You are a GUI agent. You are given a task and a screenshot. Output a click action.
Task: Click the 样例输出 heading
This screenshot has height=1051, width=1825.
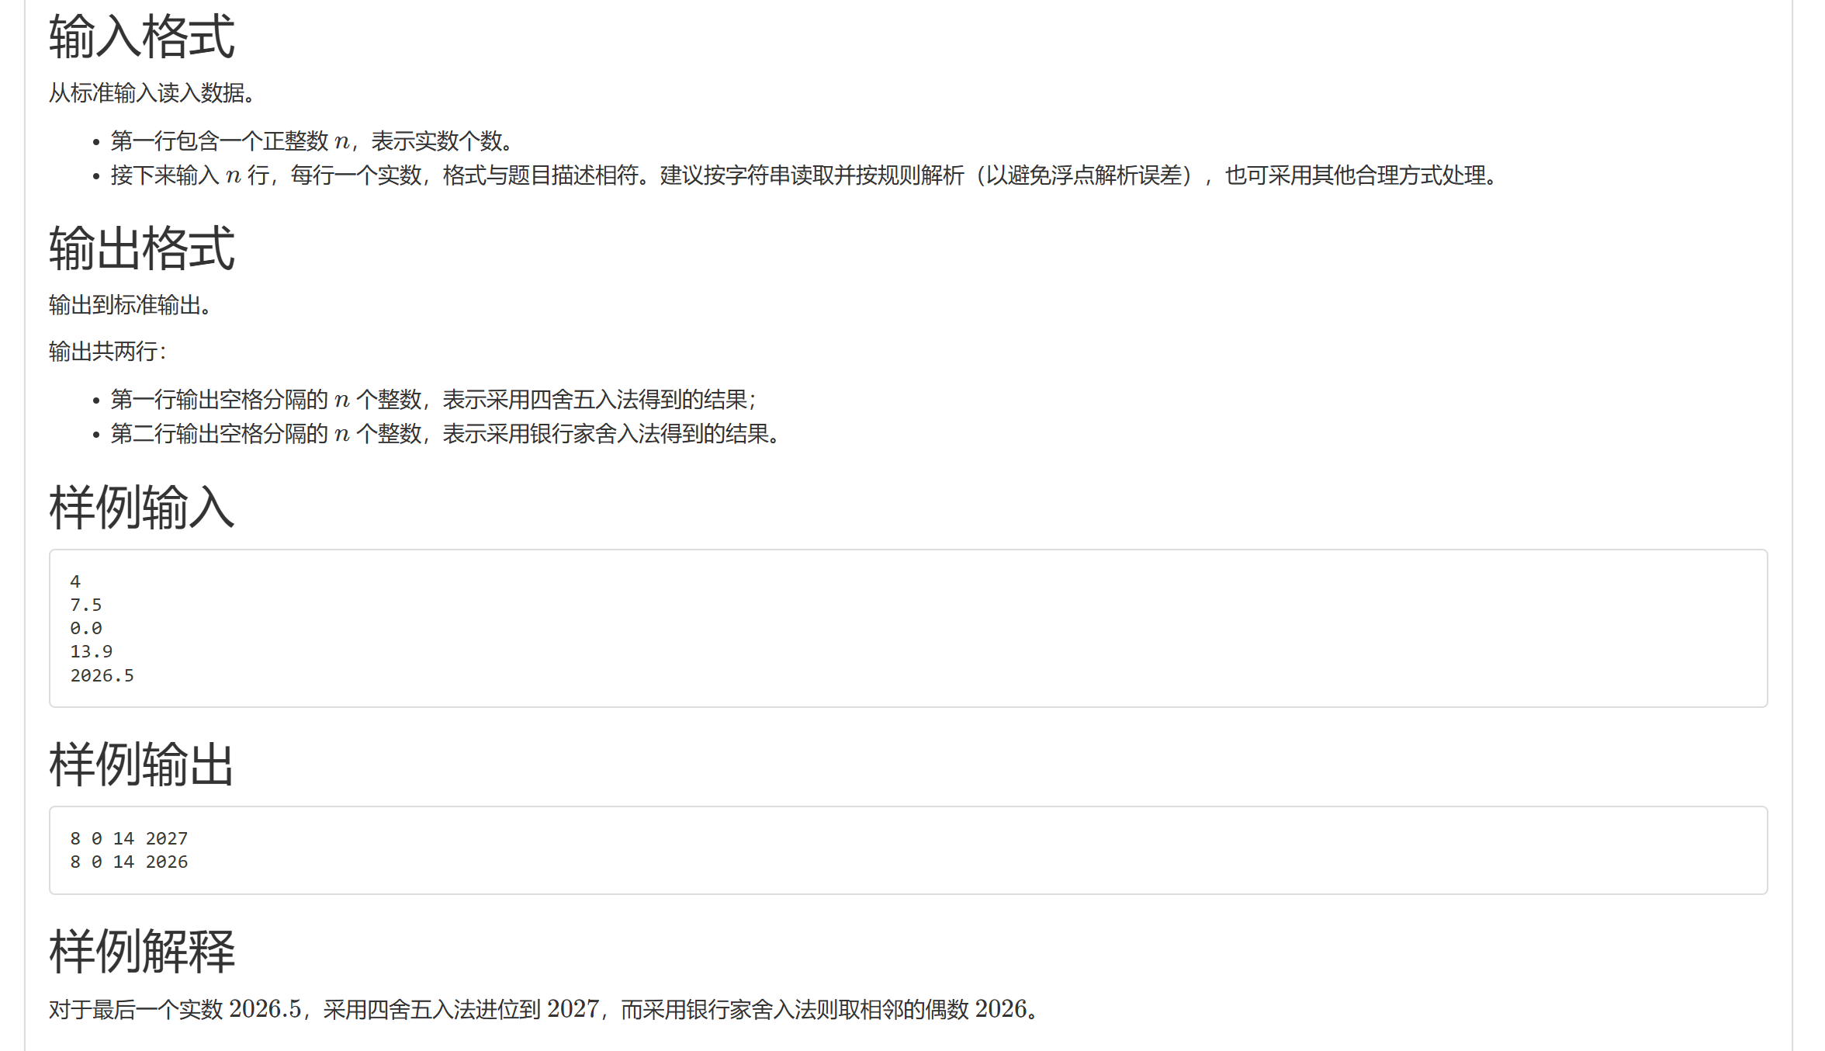click(x=142, y=764)
